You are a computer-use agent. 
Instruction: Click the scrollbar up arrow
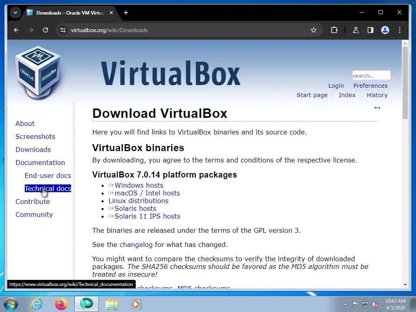click(405, 43)
